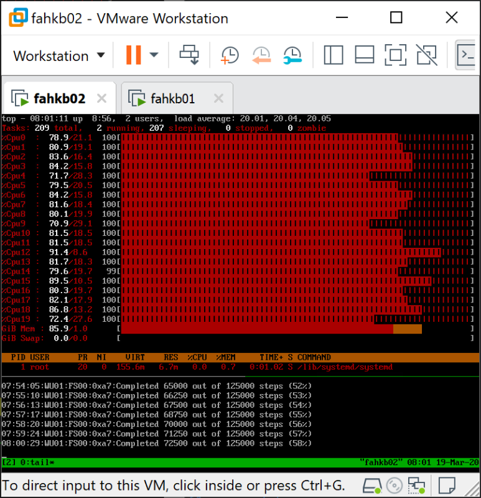Switch to Unity mode icon
The height and width of the screenshot is (498, 481).
(x=426, y=55)
